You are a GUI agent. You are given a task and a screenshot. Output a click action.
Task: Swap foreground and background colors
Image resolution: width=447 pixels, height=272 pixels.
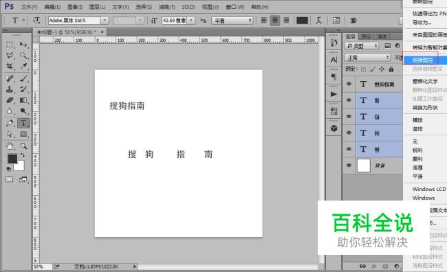click(x=23, y=155)
